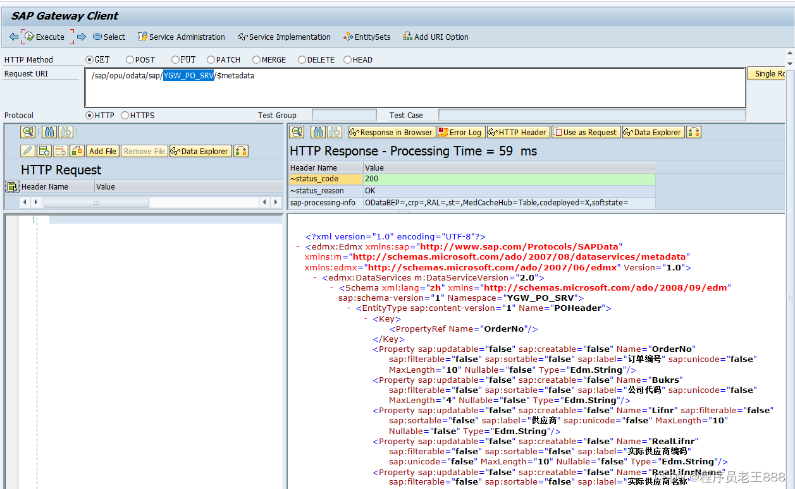Click the PropertyRef Name OrderNo line
795x489 pixels.
pos(464,329)
